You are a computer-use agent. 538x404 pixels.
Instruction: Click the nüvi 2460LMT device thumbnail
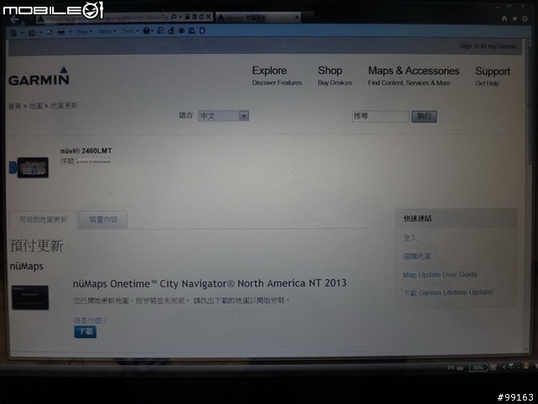[x=33, y=167]
